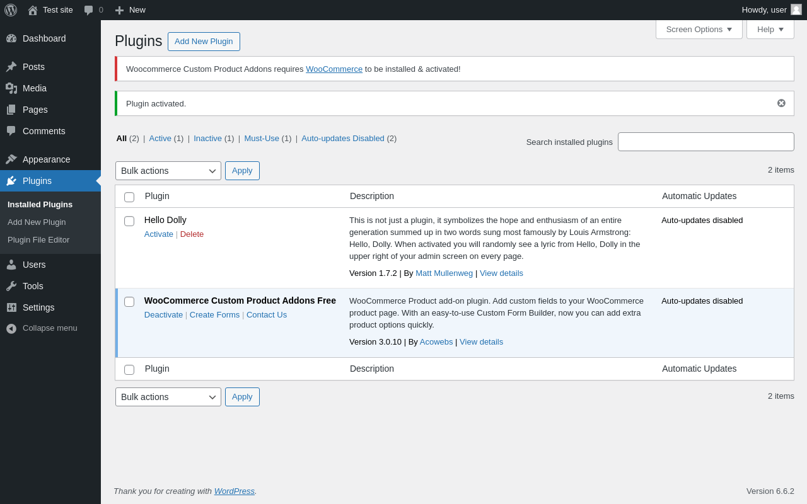Expand the Screen Options panel
This screenshot has width=807, height=504.
click(699, 30)
